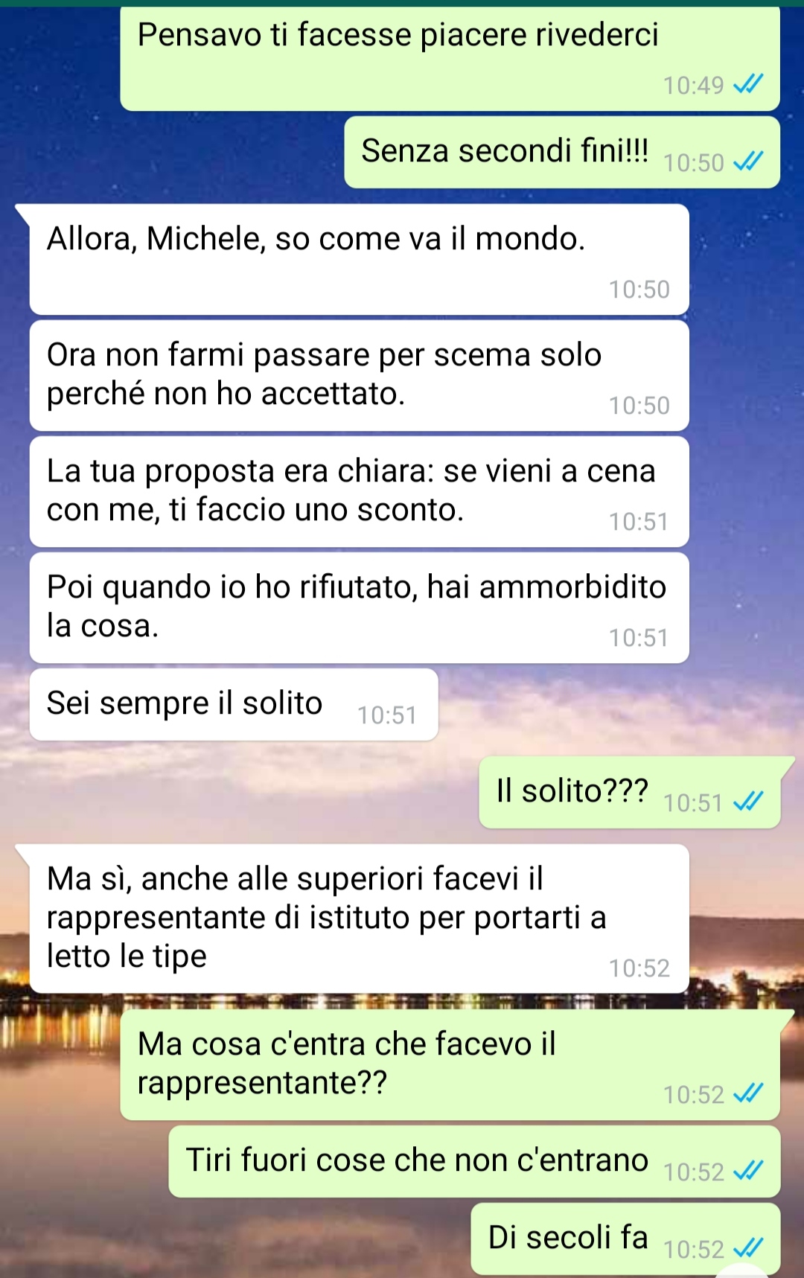This screenshot has height=1278, width=804.
Task: Tap the "Pensavo ti facesse piacere rivederci" message
Action: (x=450, y=59)
